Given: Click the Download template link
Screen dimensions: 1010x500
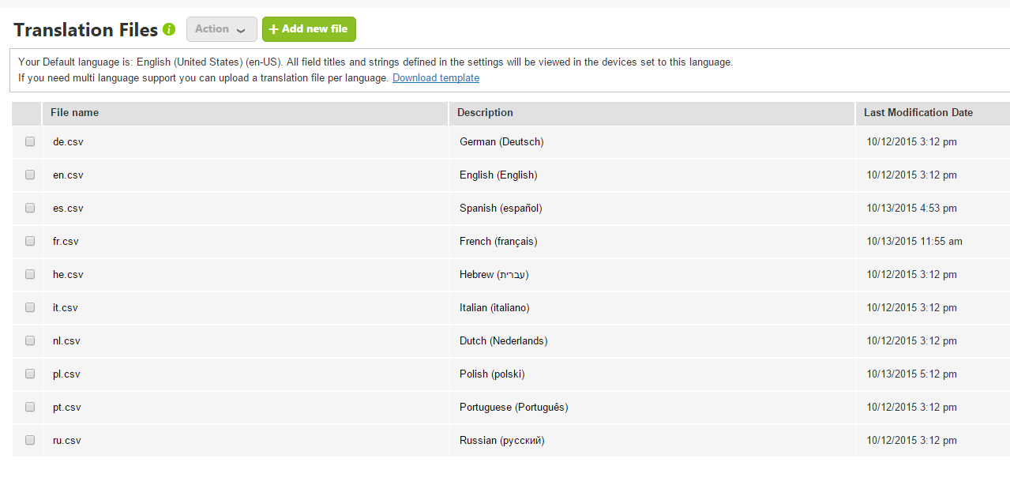Looking at the screenshot, I should click(x=435, y=77).
